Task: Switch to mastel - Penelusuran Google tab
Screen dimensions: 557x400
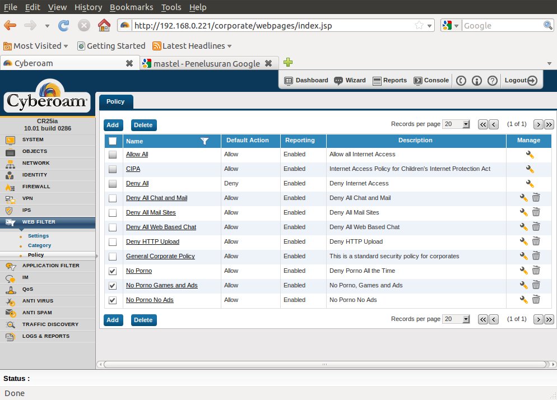Action: (206, 63)
